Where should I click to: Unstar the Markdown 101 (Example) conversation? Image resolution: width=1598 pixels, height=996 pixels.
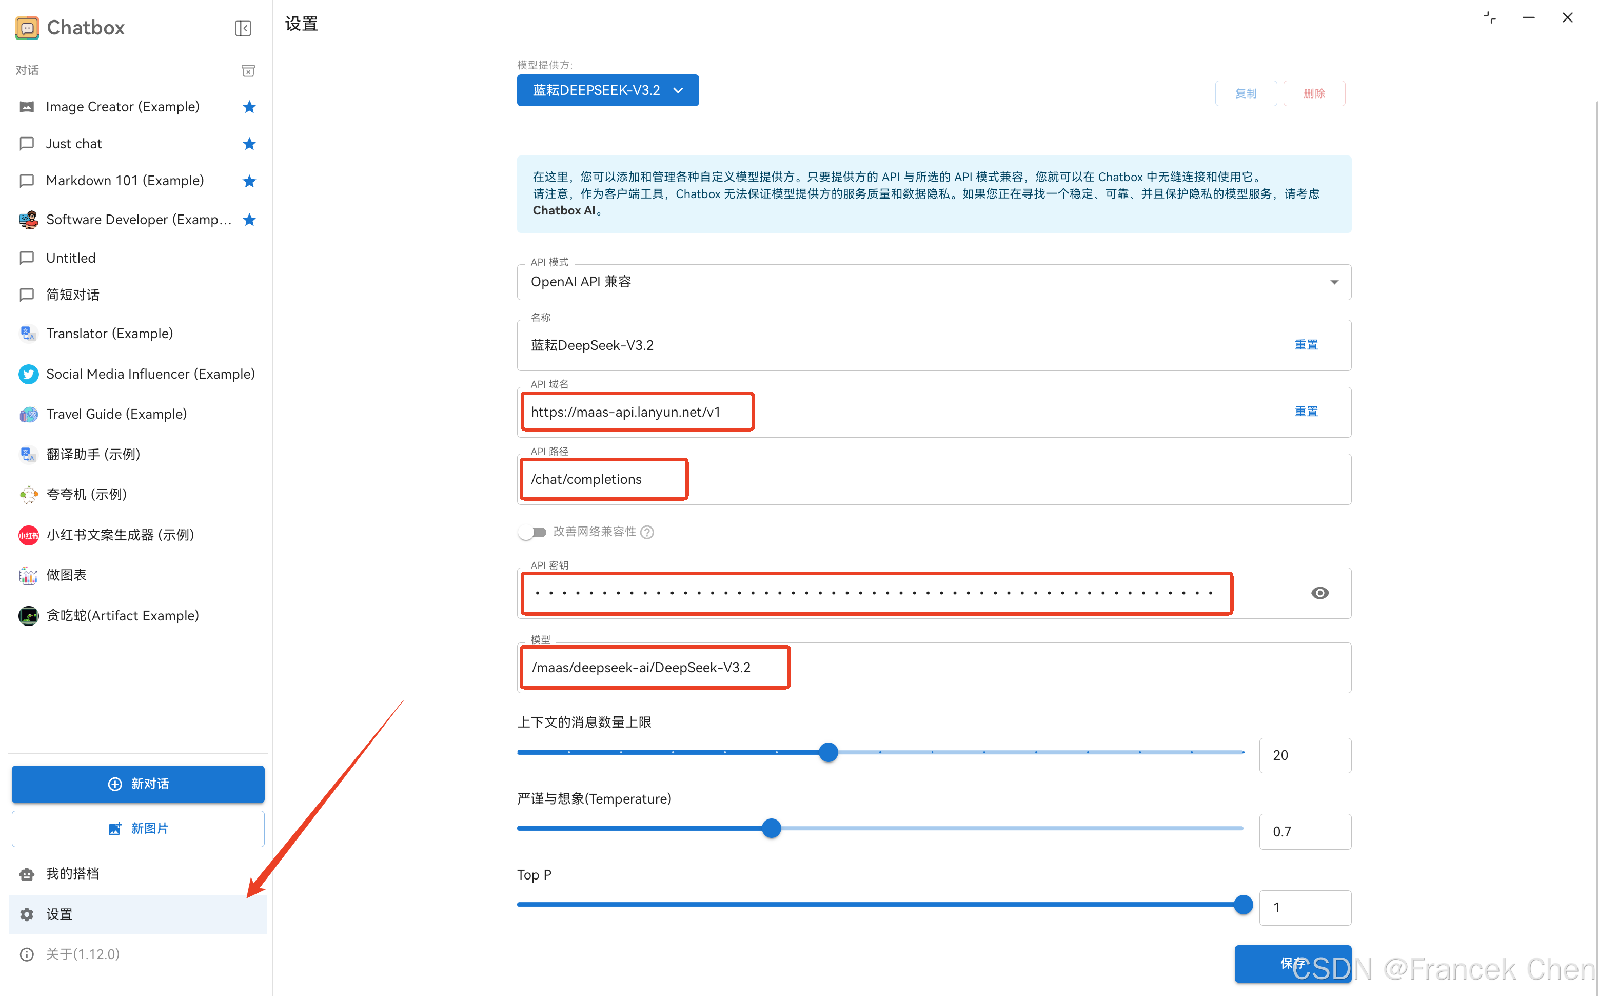click(249, 181)
